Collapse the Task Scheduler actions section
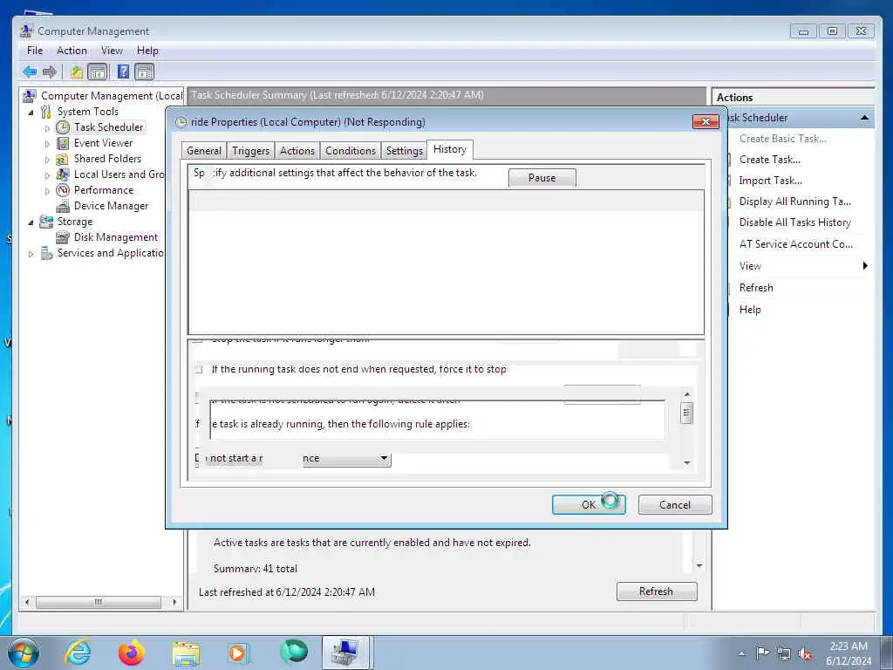 point(864,118)
